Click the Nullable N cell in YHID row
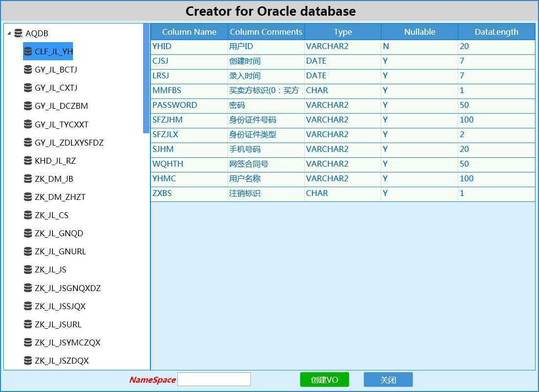This screenshot has width=539, height=392. coord(419,47)
